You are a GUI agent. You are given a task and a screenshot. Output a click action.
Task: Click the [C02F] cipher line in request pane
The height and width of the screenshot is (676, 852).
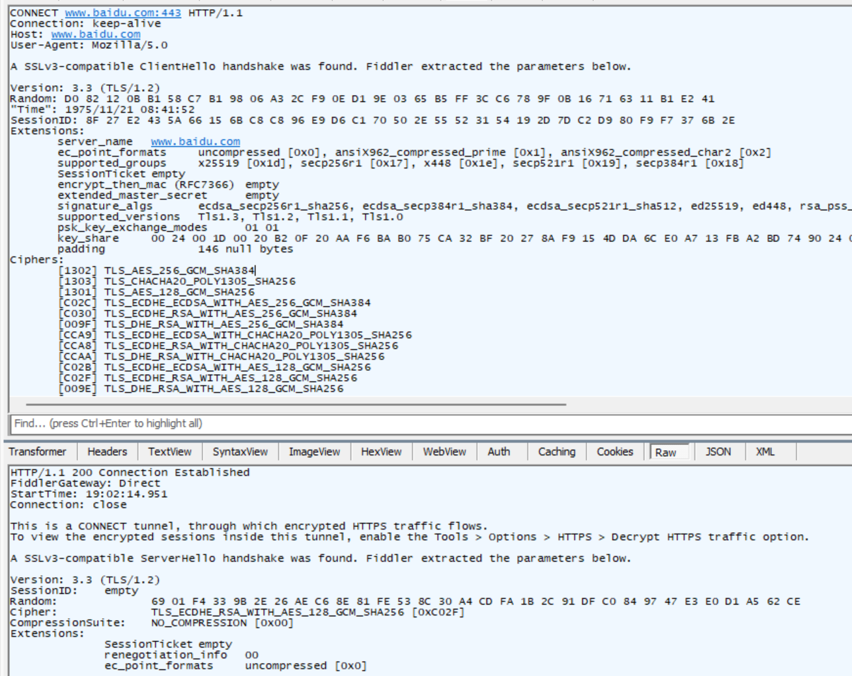[207, 378]
